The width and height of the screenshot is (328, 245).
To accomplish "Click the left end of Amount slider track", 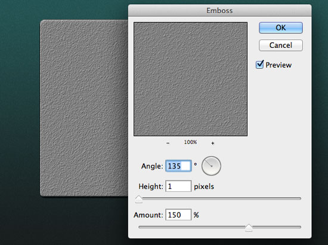I will pyautogui.click(x=140, y=227).
